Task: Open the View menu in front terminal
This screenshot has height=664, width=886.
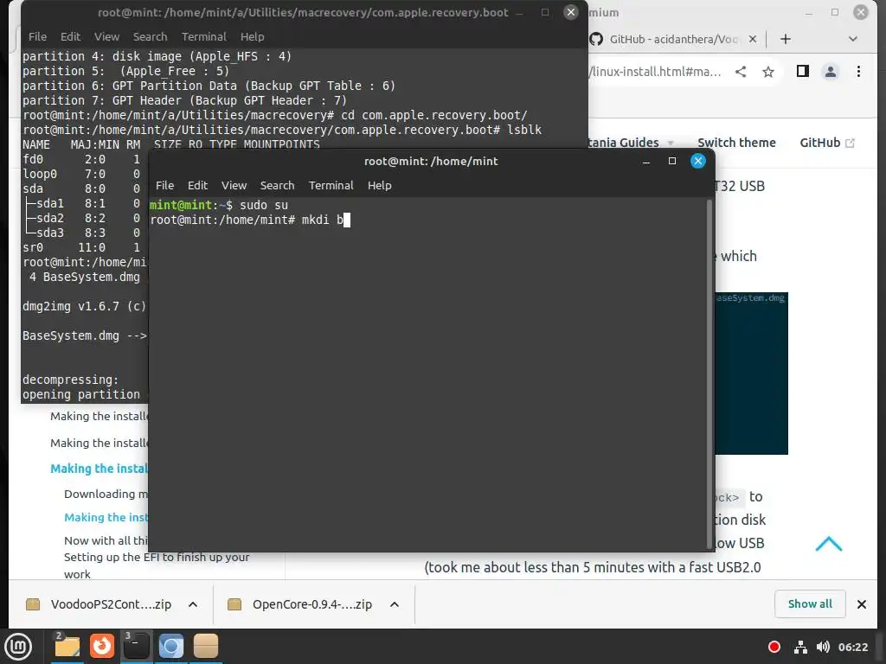Action: [x=234, y=185]
